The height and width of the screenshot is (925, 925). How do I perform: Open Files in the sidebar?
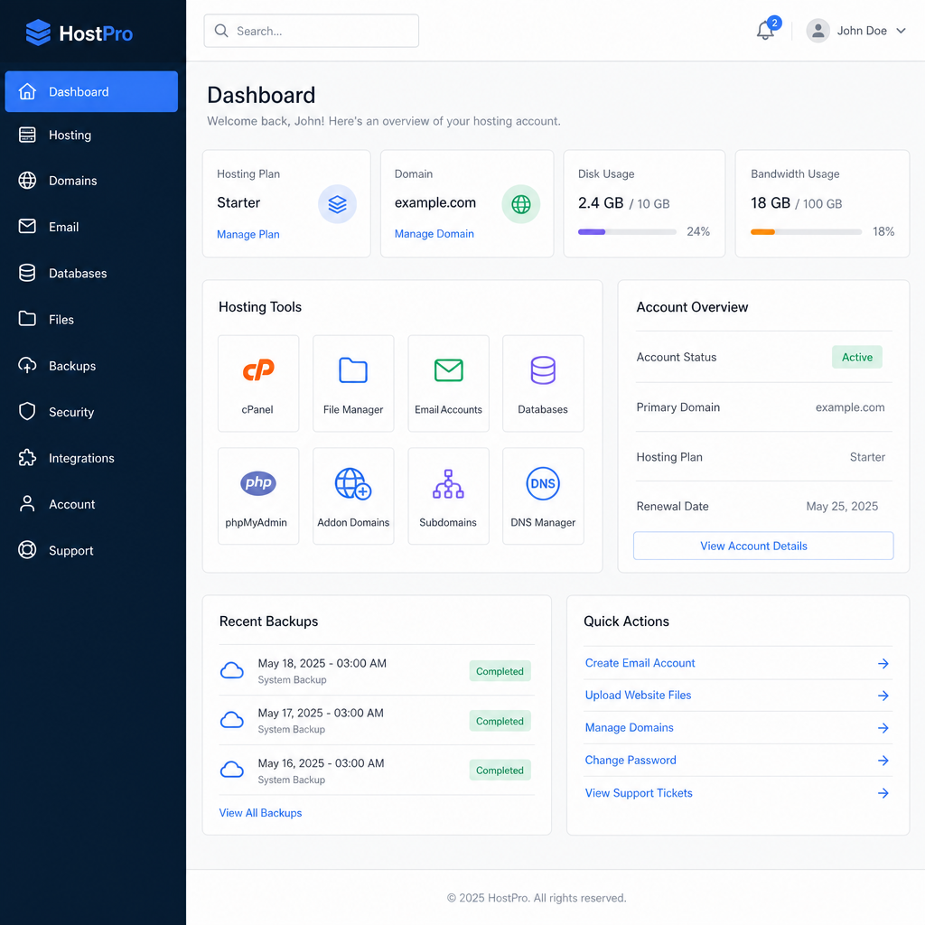pyautogui.click(x=91, y=319)
